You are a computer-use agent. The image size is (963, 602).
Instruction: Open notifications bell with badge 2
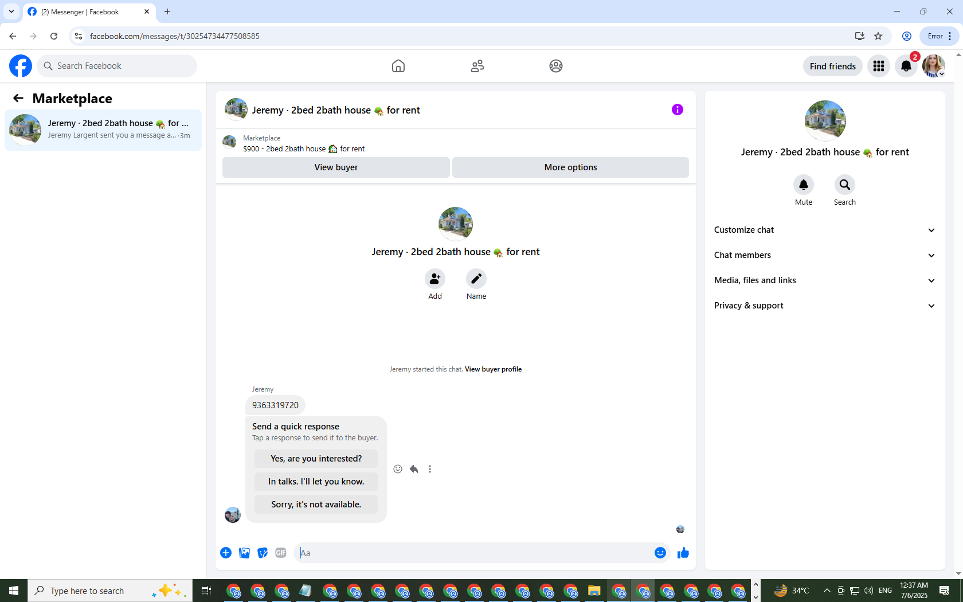(x=906, y=66)
